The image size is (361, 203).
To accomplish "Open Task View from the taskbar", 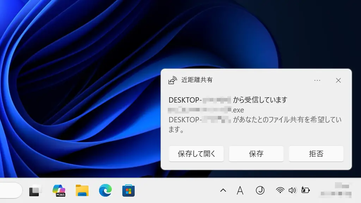I will point(35,191).
